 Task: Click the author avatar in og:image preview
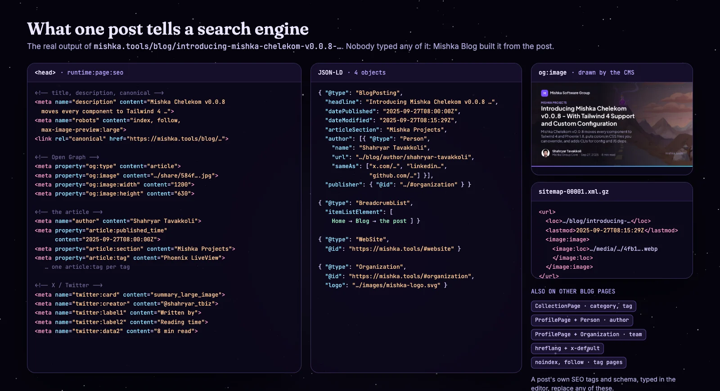pos(545,153)
